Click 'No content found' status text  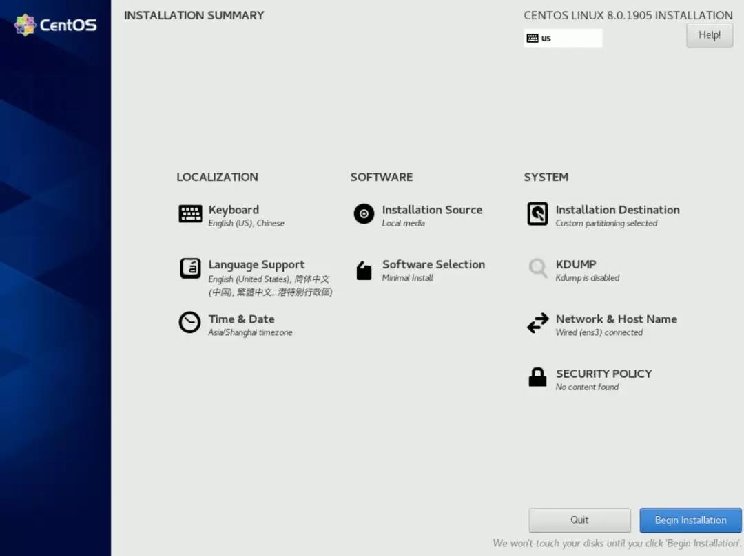tap(587, 387)
